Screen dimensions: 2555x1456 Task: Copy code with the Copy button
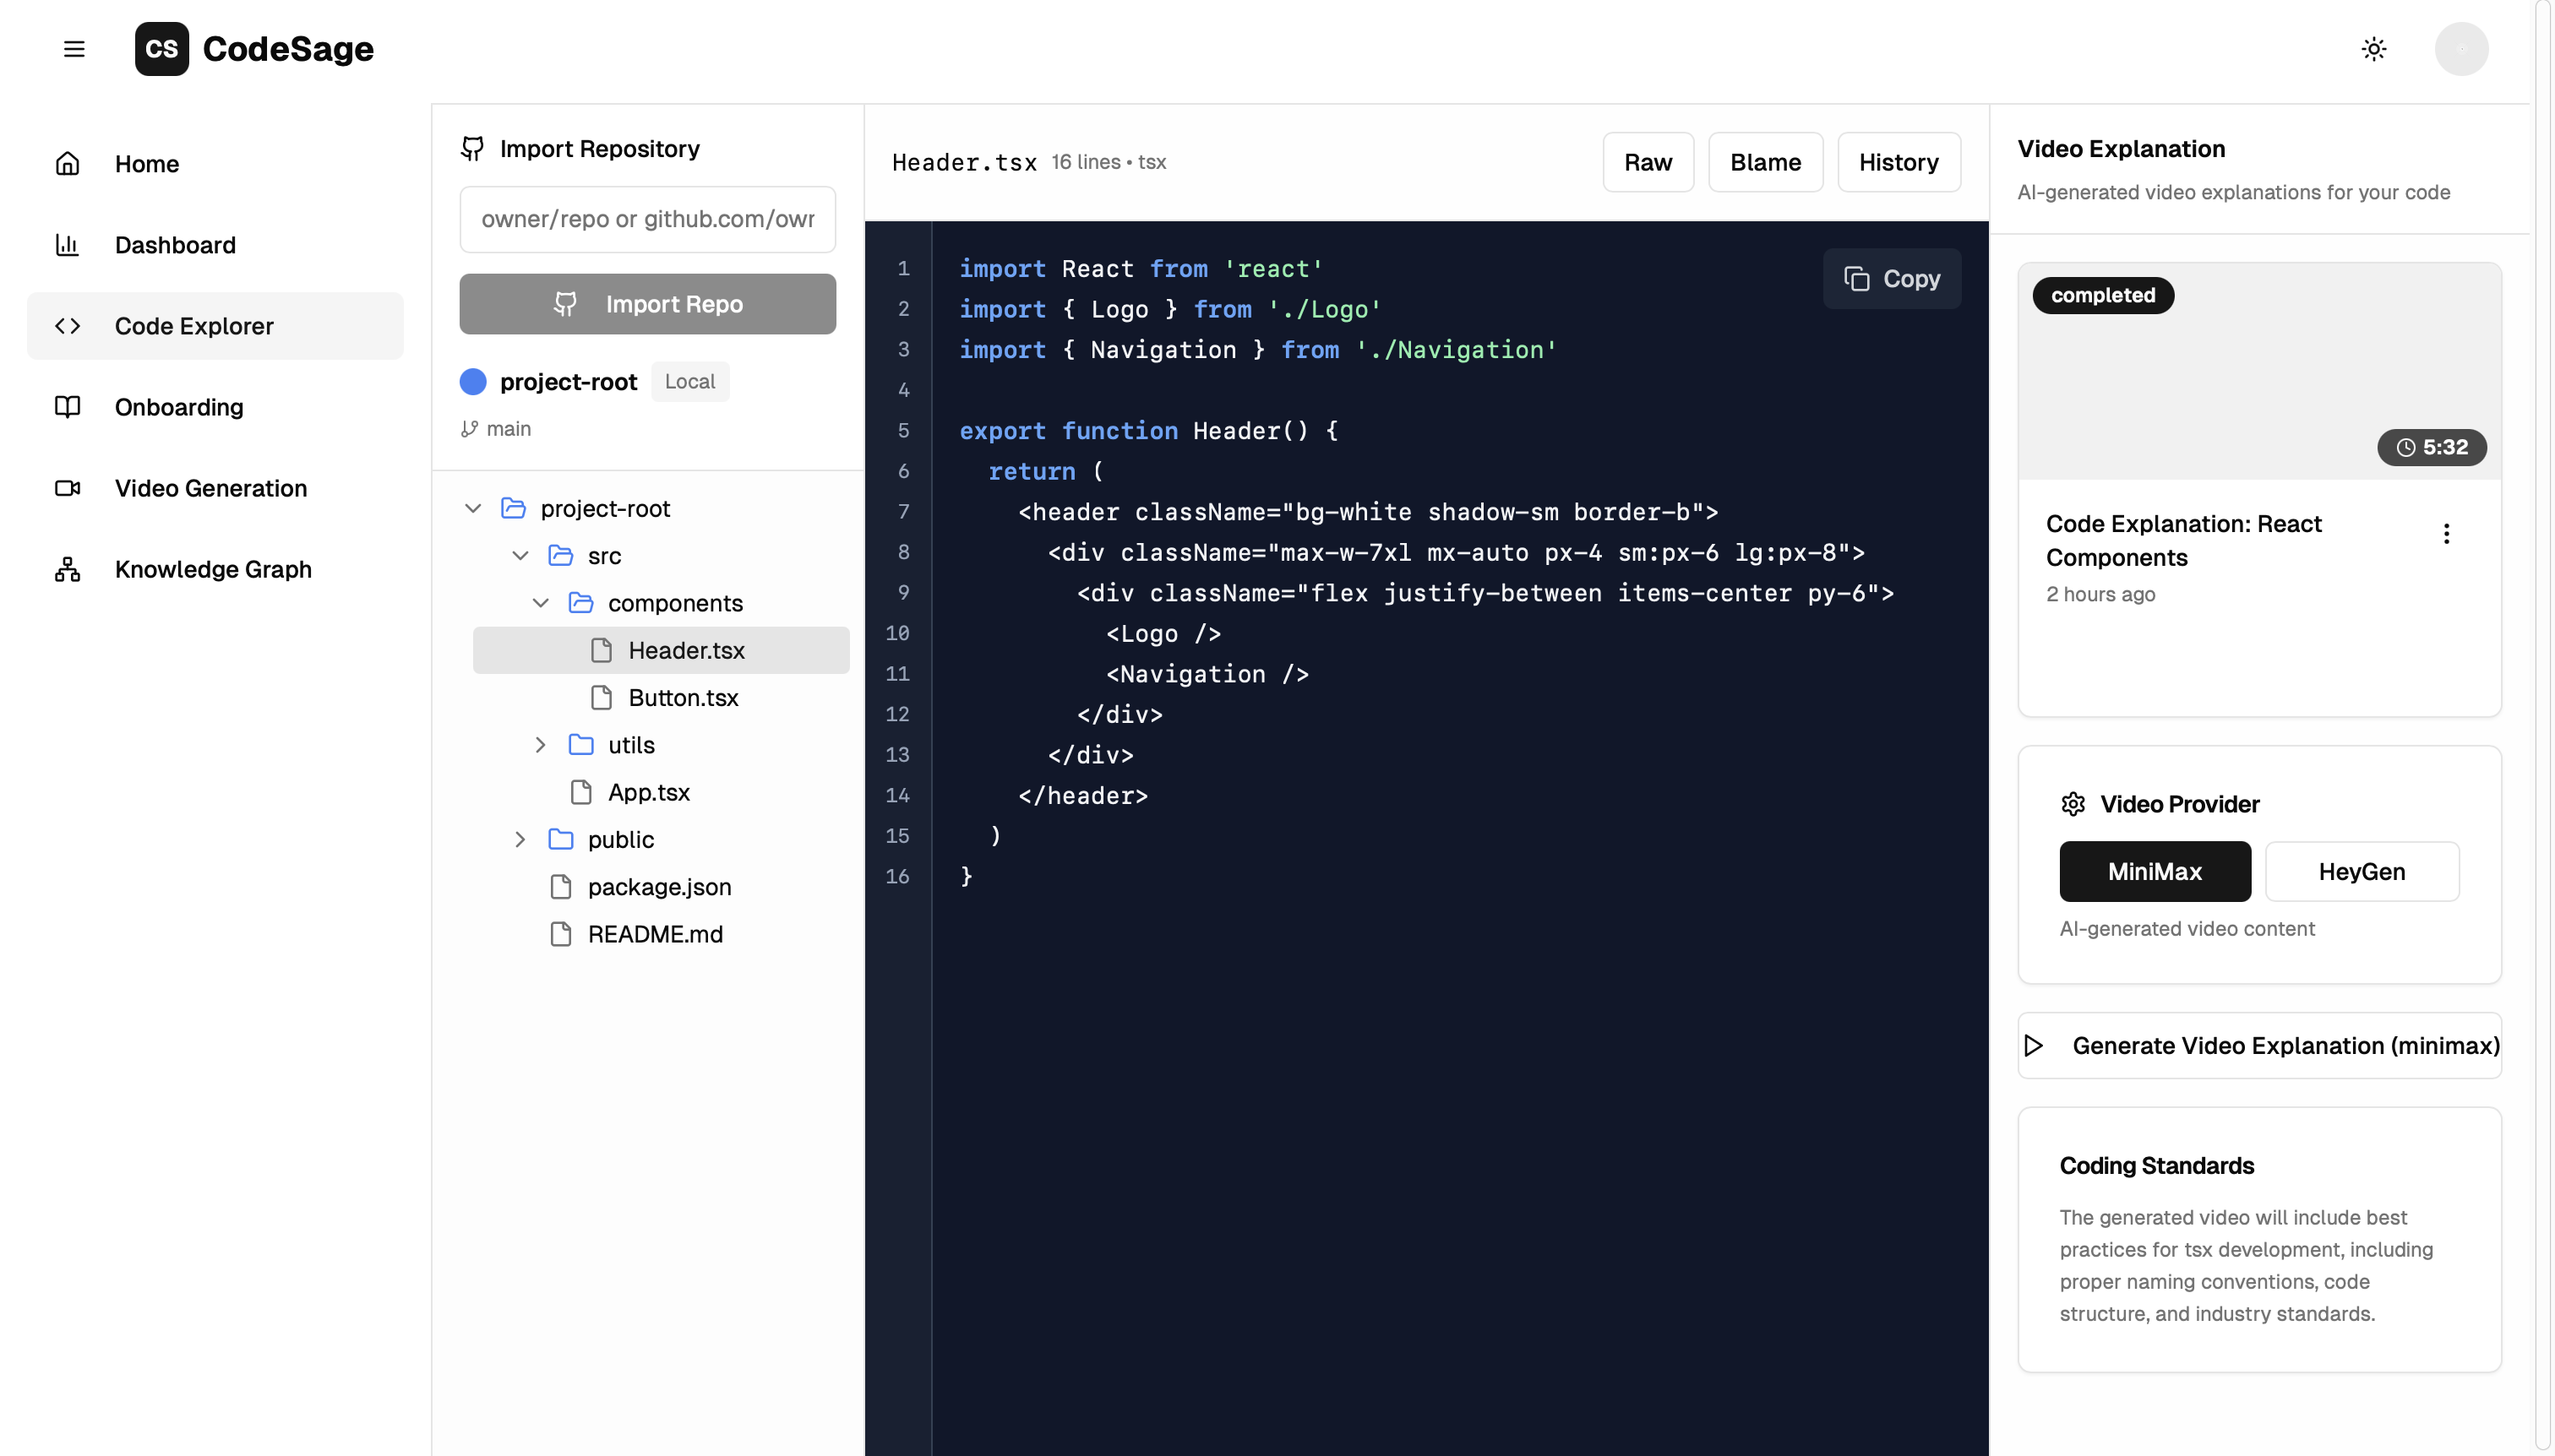coord(1891,279)
